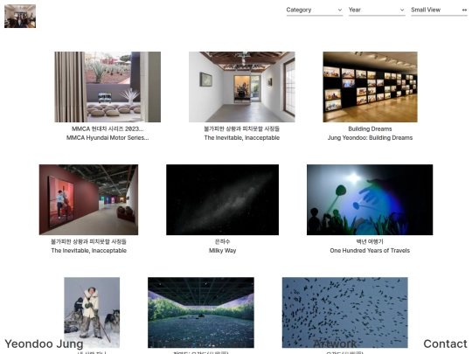Click the Korean title '은하수'
The height and width of the screenshot is (354, 472).
pos(223,241)
